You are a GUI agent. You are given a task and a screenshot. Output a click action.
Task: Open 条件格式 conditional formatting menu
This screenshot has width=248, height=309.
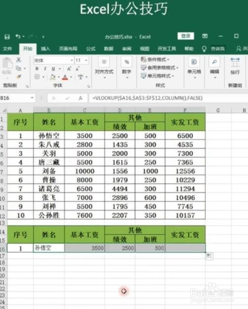pos(155,59)
